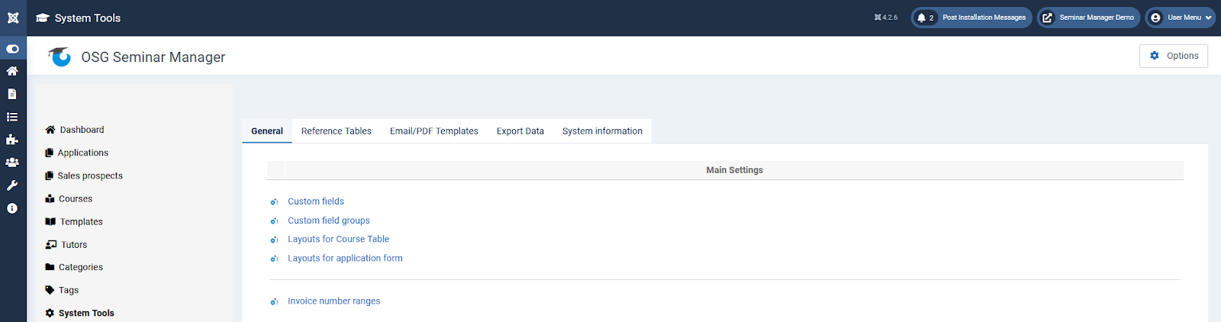Switch to the Email/PDF Templates tab
Image resolution: width=1221 pixels, height=322 pixels.
(434, 130)
